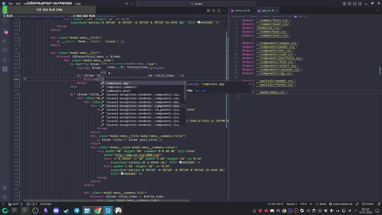Open Run and Debug view
The width and height of the screenshot is (382, 215).
coord(4,41)
